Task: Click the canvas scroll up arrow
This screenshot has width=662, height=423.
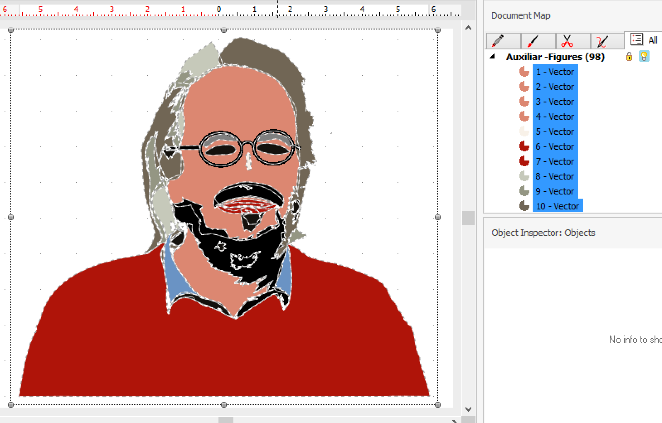Action: coord(468,28)
